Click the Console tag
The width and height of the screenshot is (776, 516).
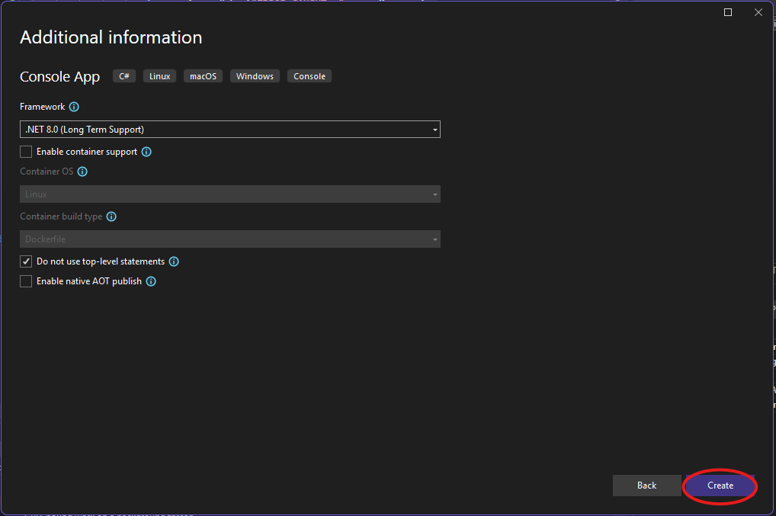pos(309,76)
